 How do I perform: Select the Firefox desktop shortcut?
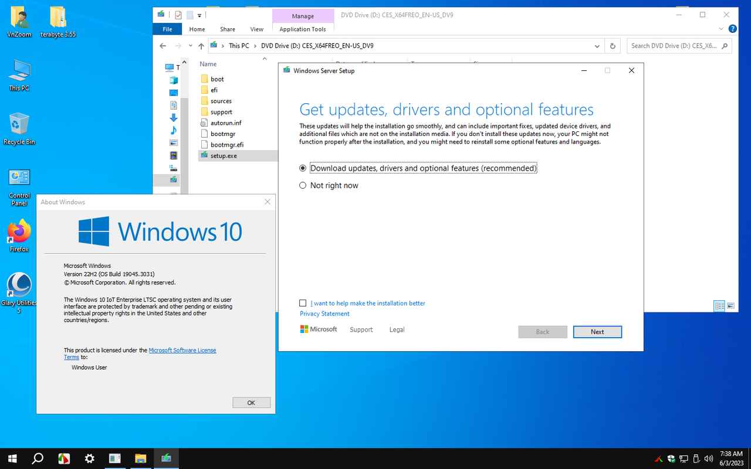tap(19, 236)
